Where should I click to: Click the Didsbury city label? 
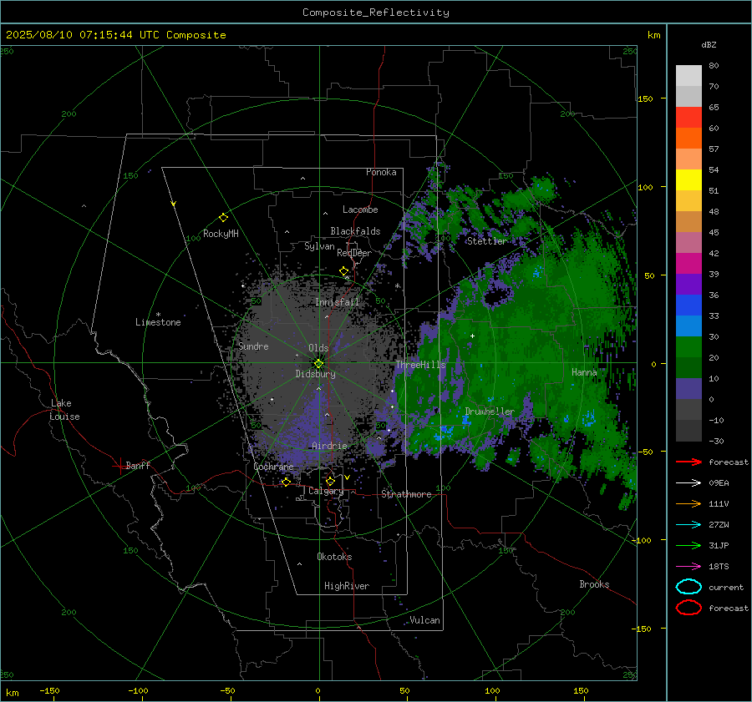[315, 374]
